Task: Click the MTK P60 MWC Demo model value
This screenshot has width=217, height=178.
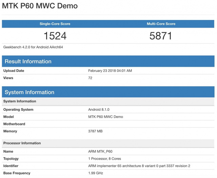Action: pyautogui.click(x=105, y=117)
